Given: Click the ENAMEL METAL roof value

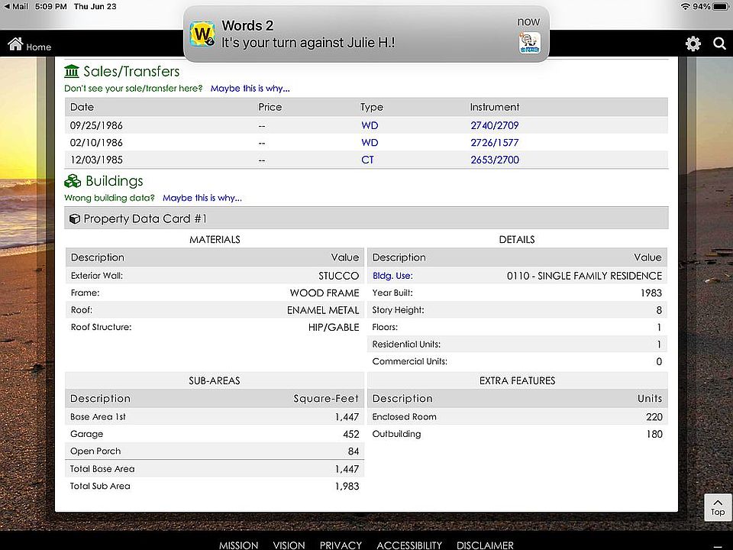Looking at the screenshot, I should [x=323, y=311].
